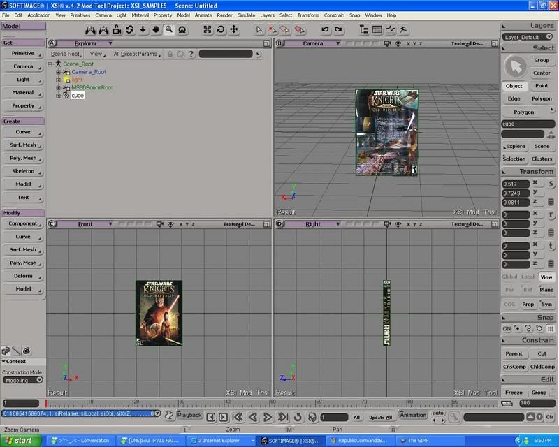Open the Layer_Default layer dropdown
559x447 pixels.
(x=527, y=37)
